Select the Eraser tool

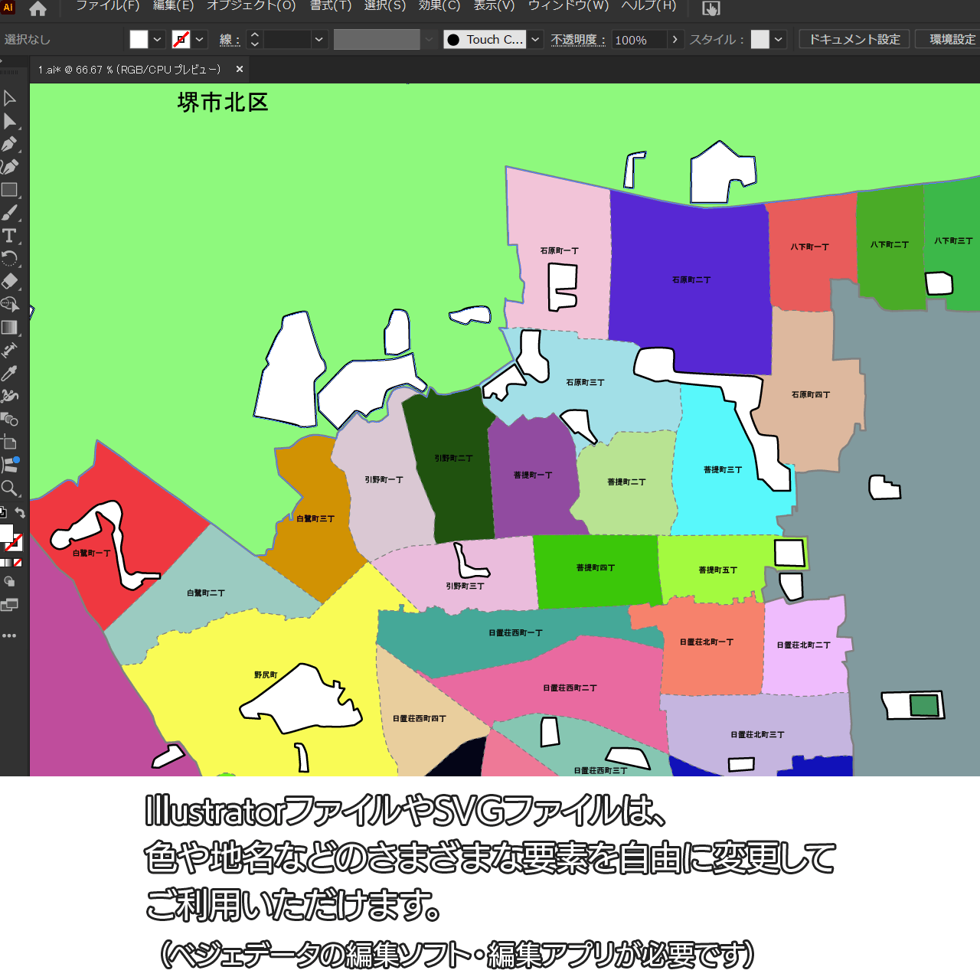9,282
